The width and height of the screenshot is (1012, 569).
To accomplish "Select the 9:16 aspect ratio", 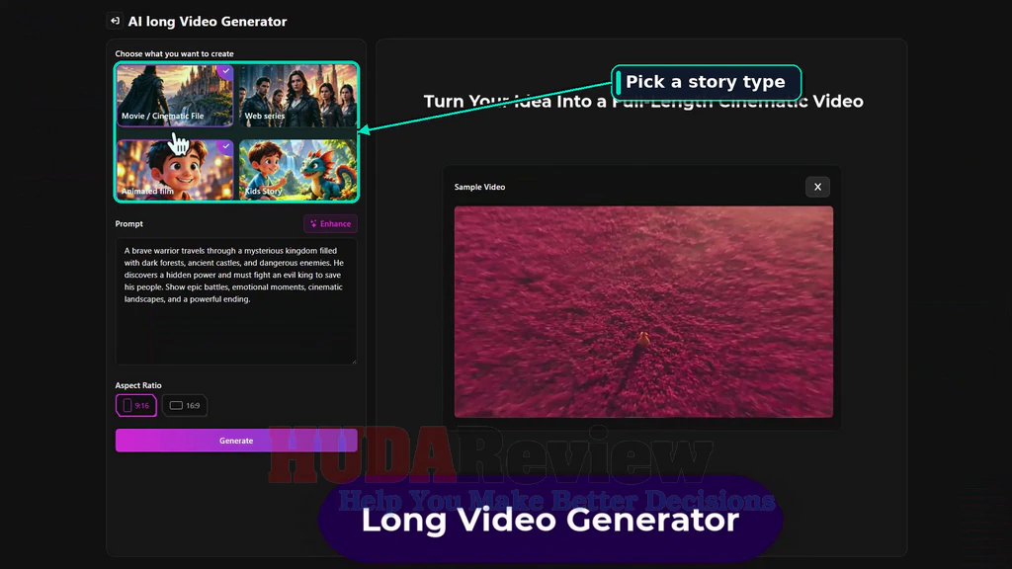I will 136,405.
